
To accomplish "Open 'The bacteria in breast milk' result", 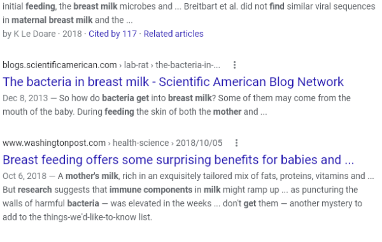I will 173,82.
